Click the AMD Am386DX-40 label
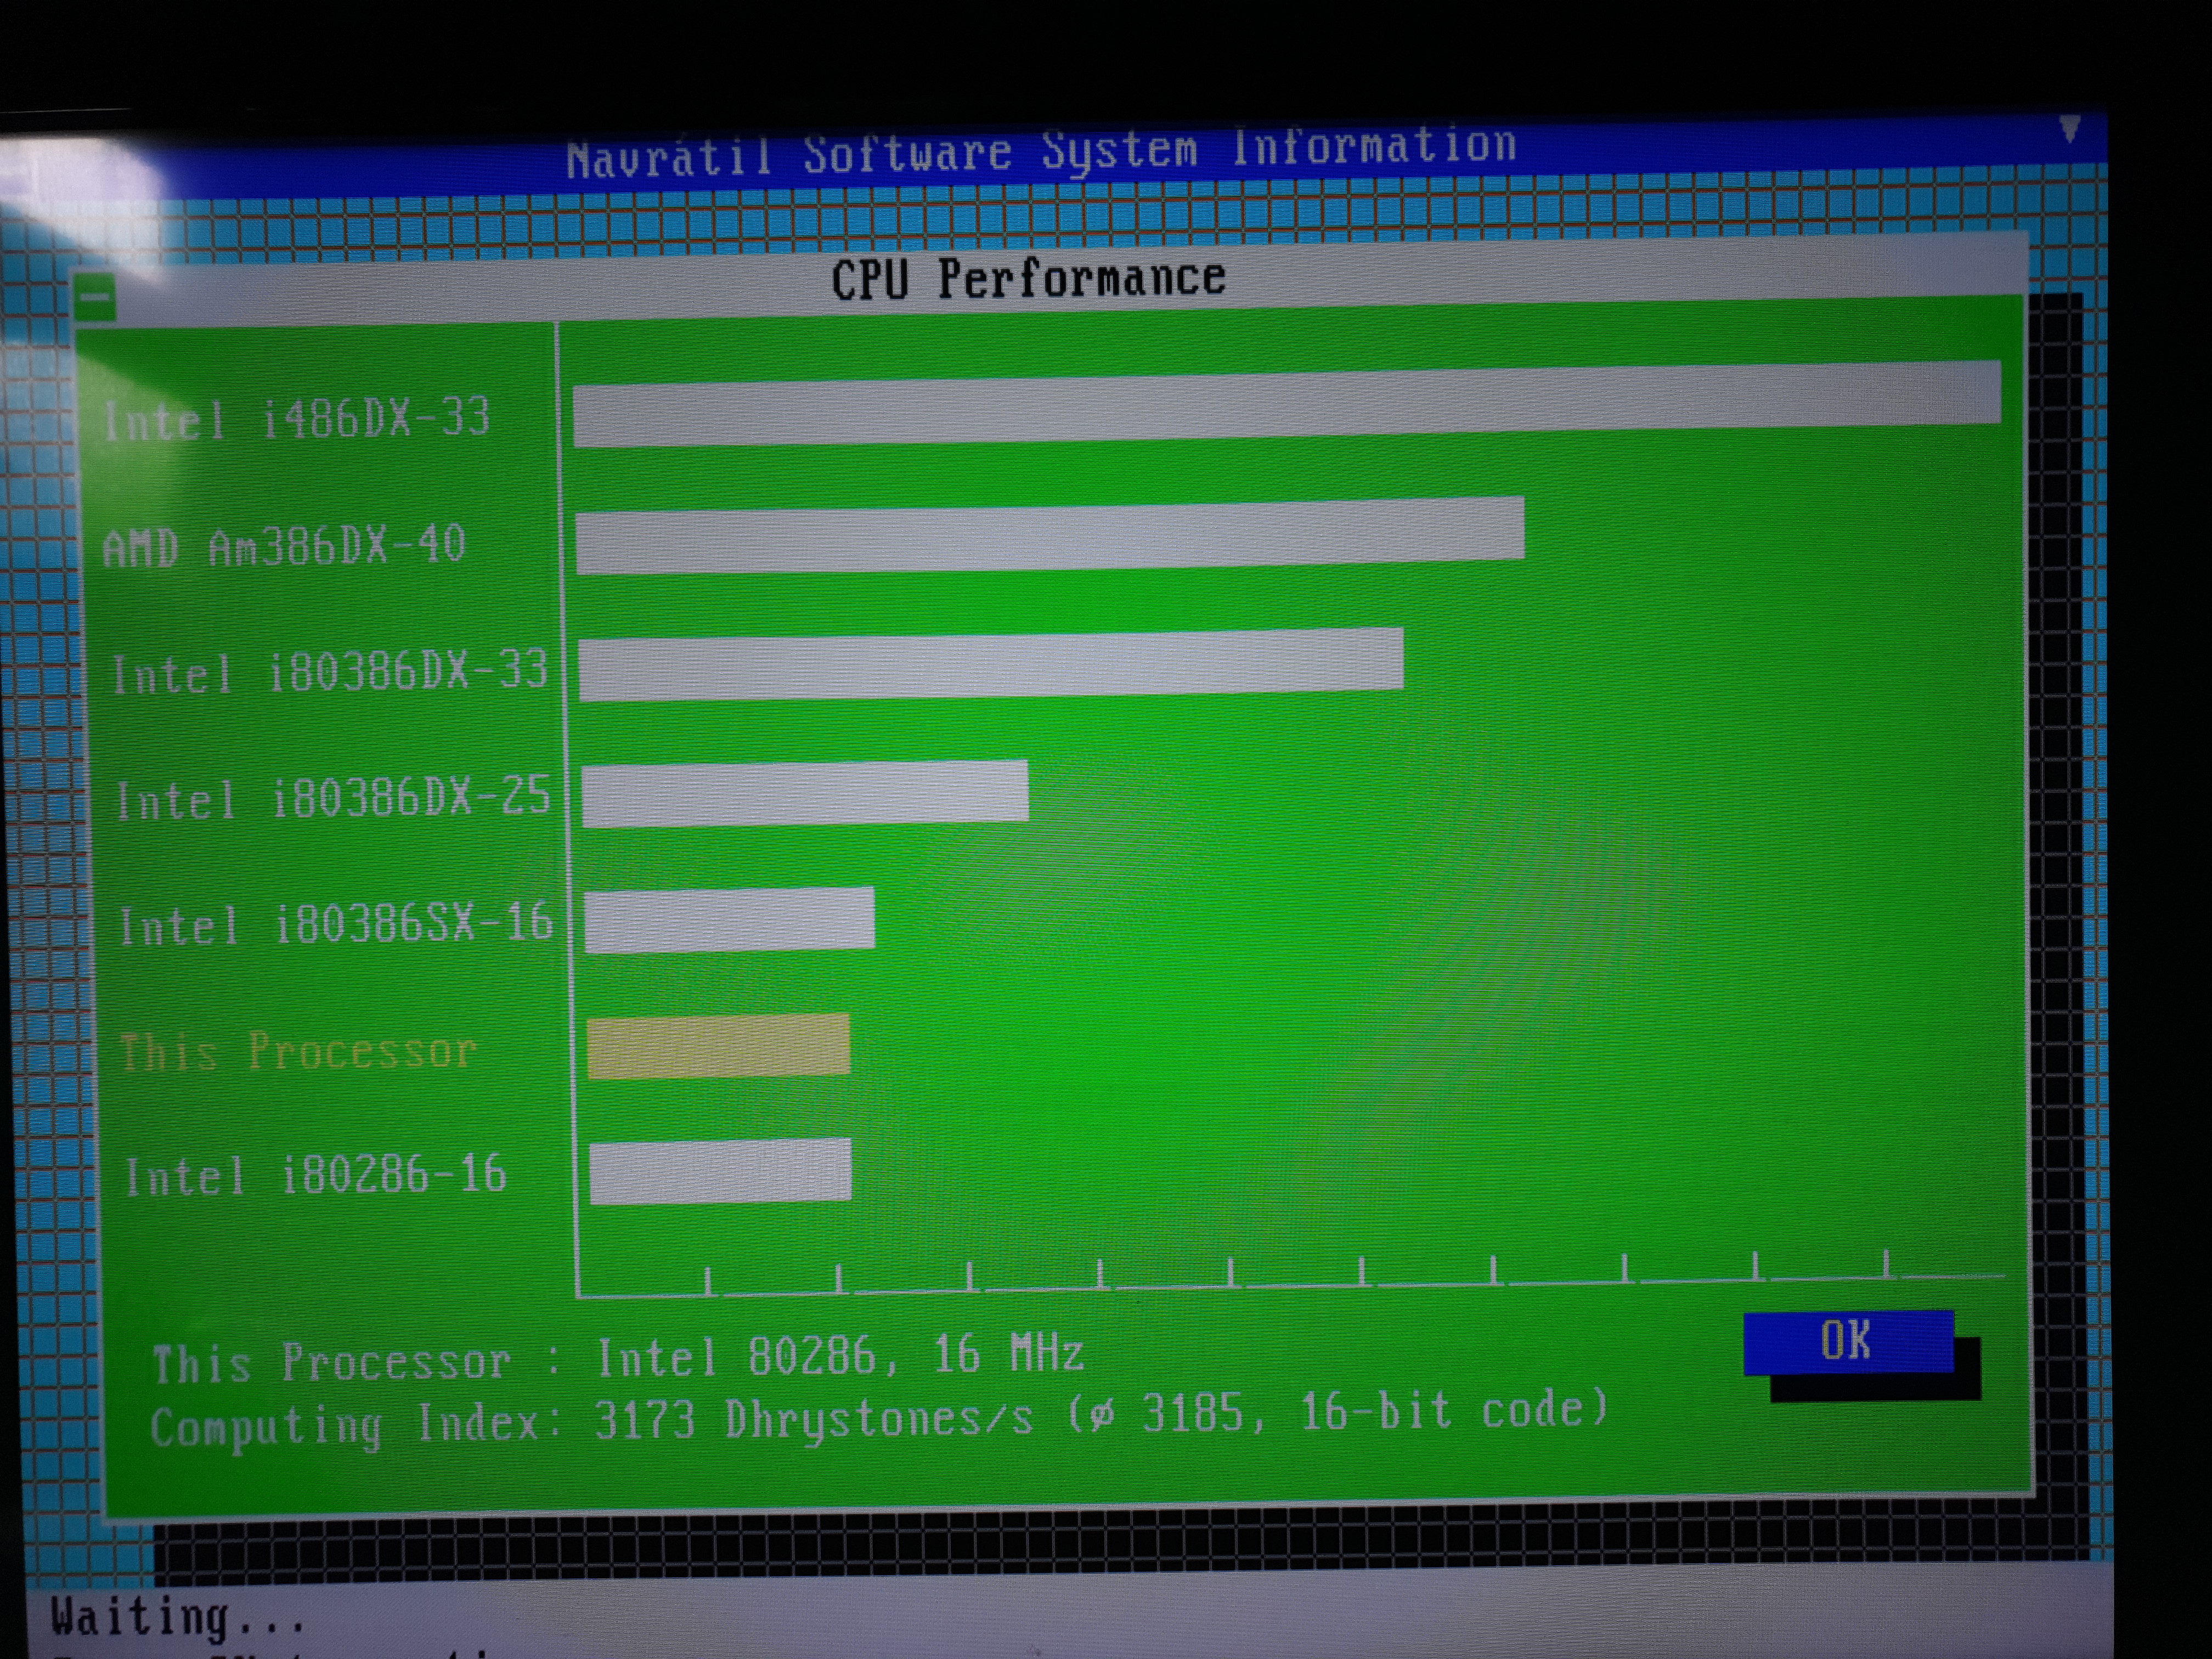This screenshot has height=1659, width=2212. (284, 547)
